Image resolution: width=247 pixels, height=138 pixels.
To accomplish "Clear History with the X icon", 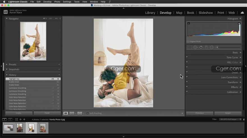I will click(59, 75).
